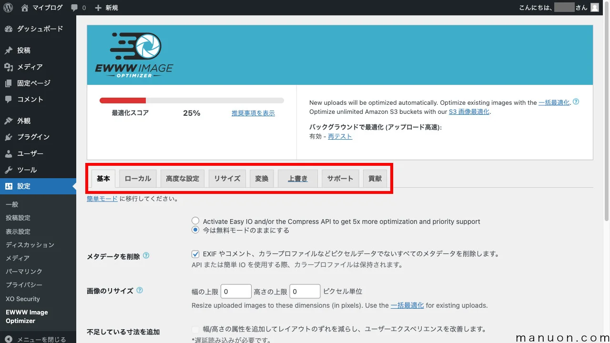Open パーマリンク submenu item
Screen dimensions: 610x343
[38, 272]
